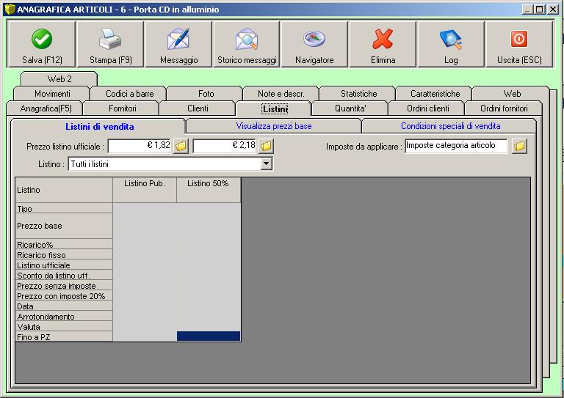Click the Fino a PZ row header
This screenshot has height=398, width=564.
64,336
